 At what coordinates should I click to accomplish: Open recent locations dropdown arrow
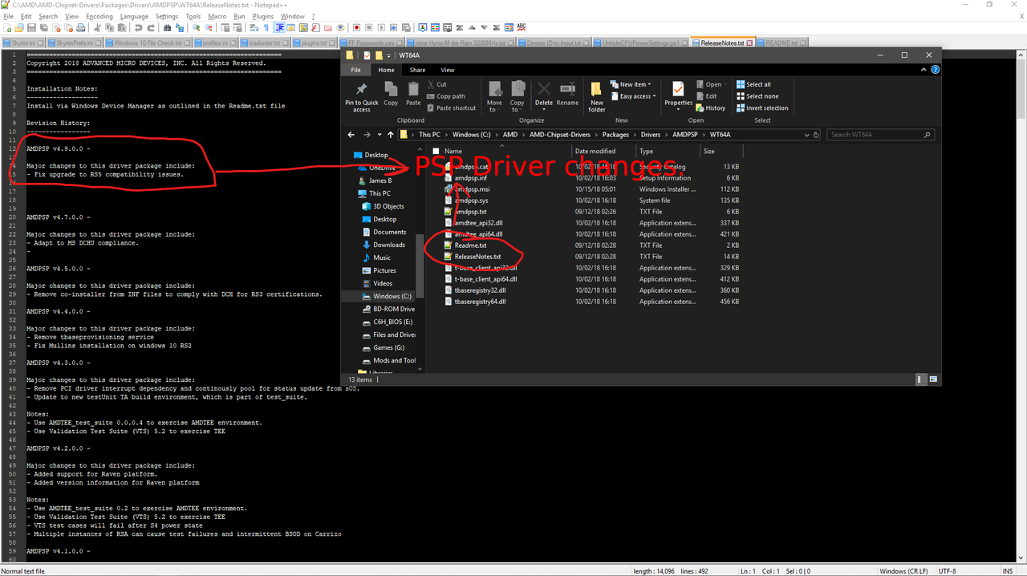[x=379, y=135]
